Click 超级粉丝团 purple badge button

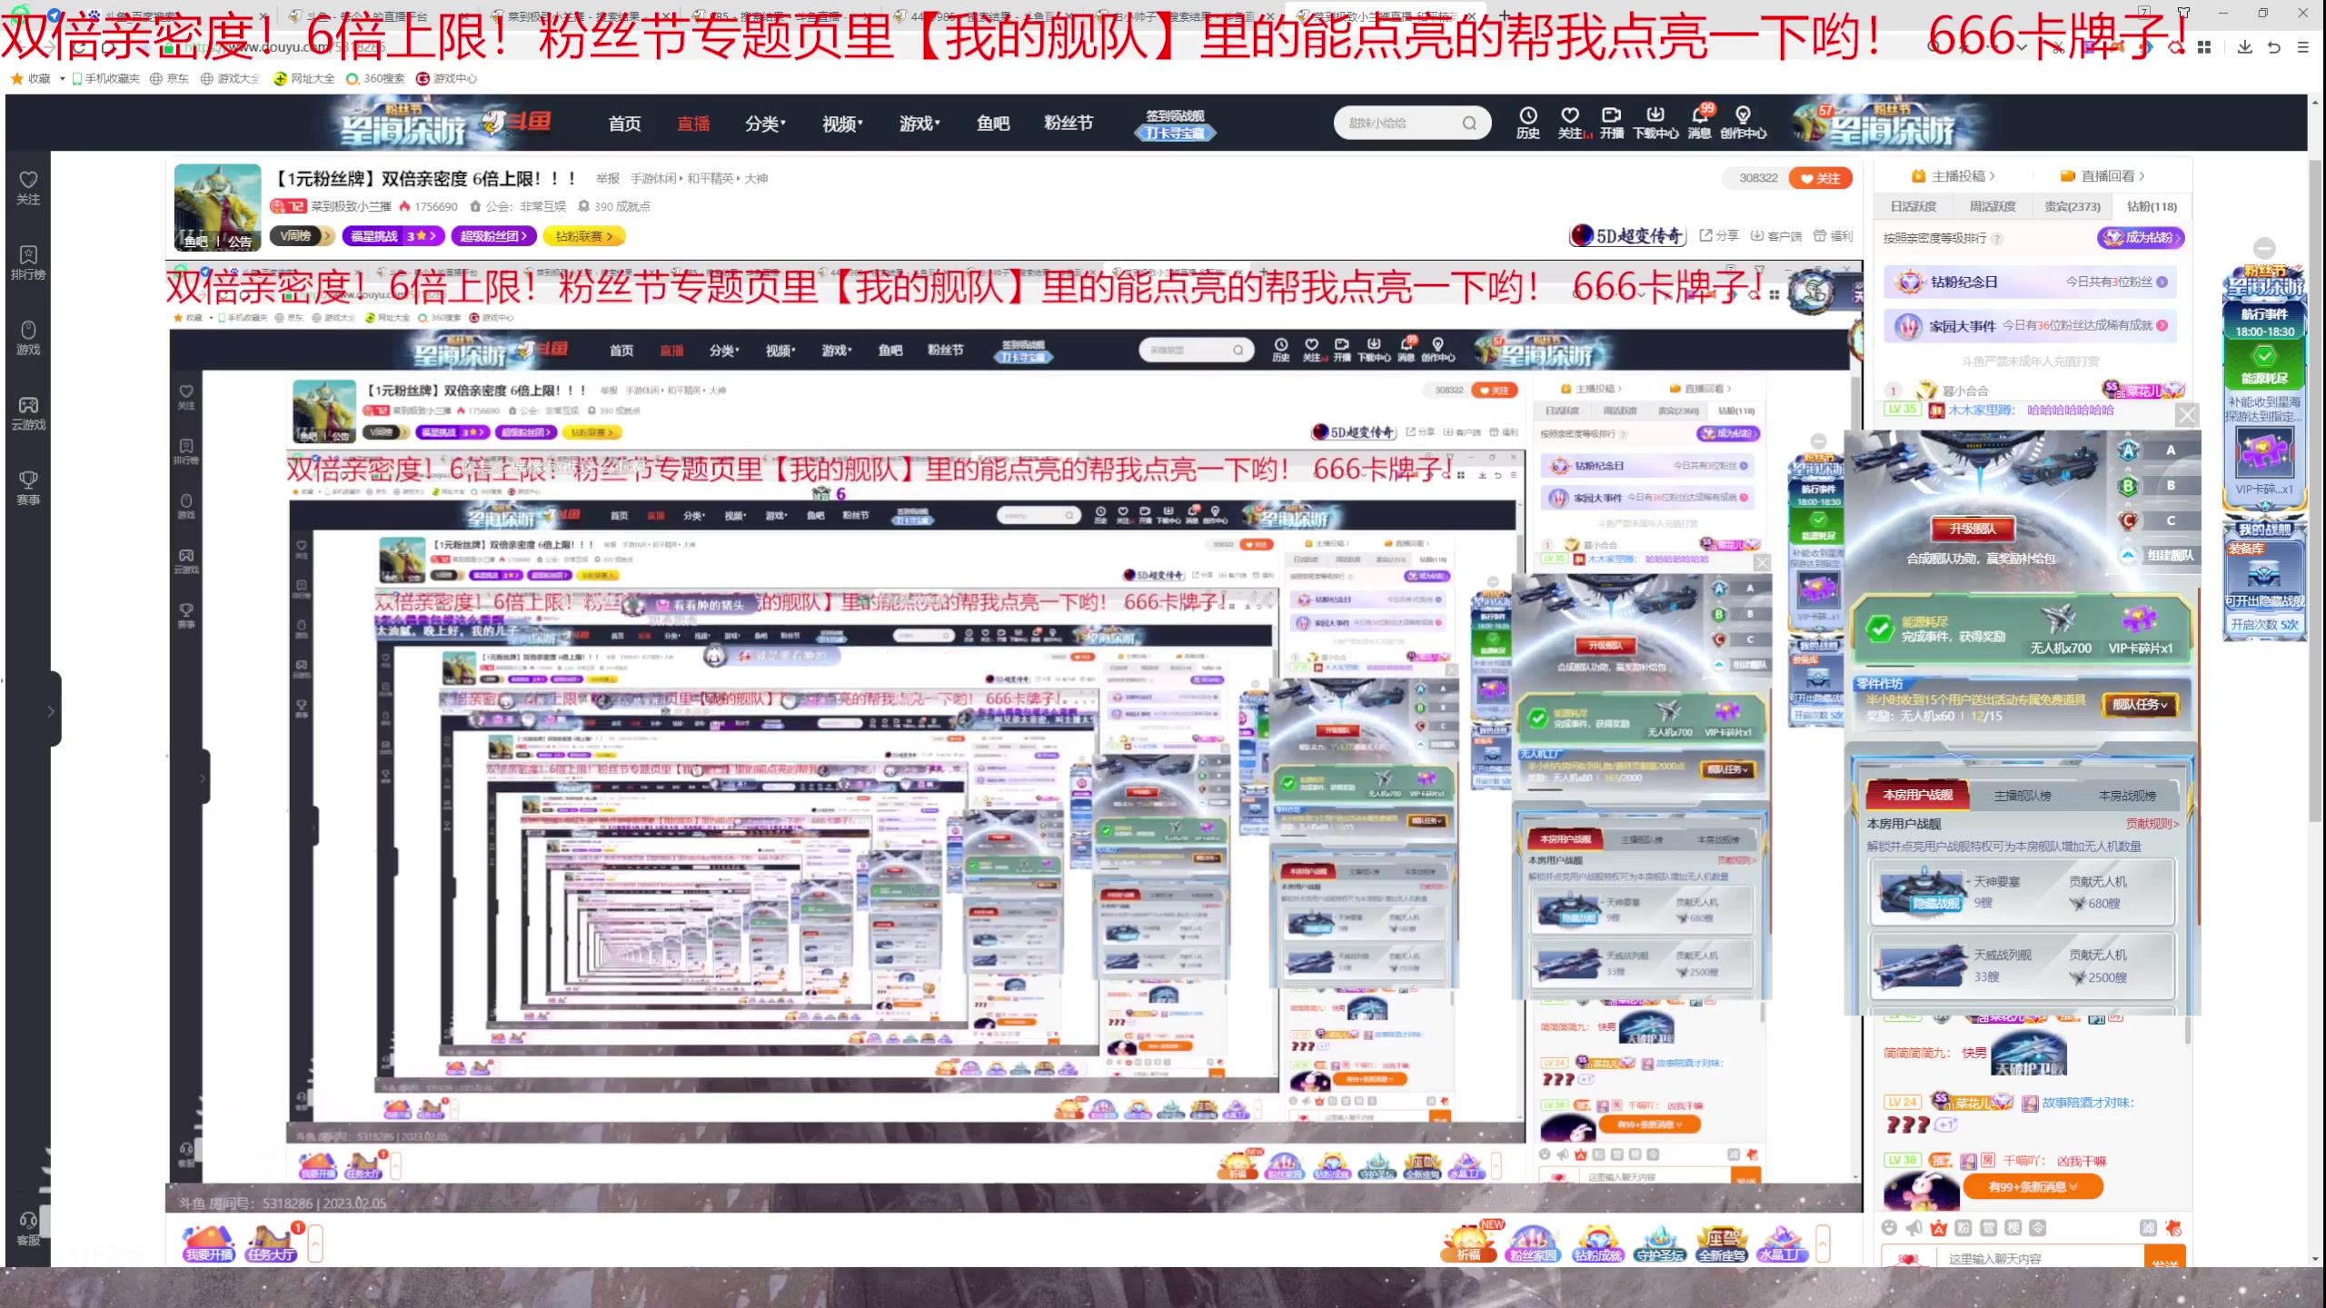pyautogui.click(x=492, y=236)
